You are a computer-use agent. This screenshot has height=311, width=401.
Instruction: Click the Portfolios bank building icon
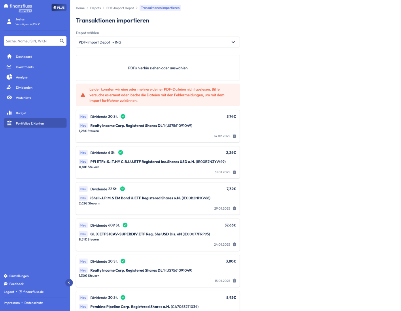coord(9,123)
